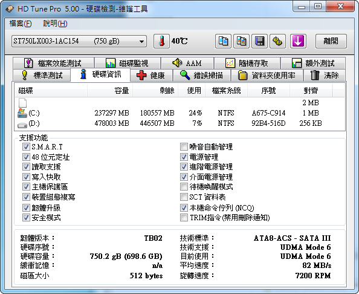Select the (D:) partition row label

coord(34,123)
